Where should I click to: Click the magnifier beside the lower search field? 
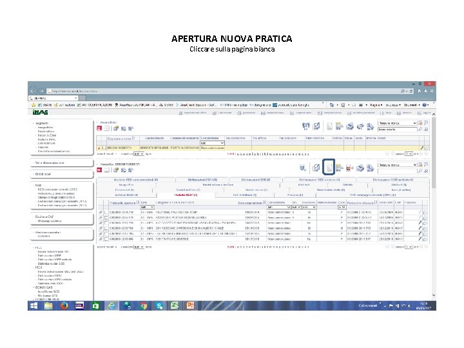(420, 171)
